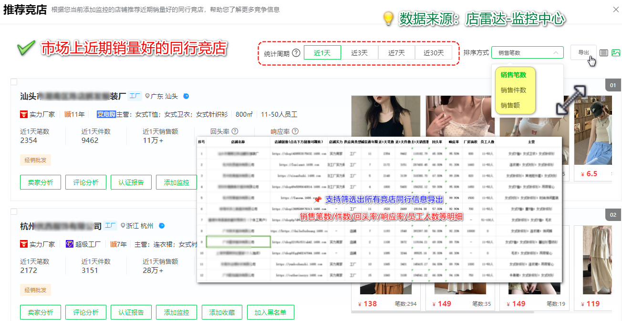The image size is (622, 321).
Task: Click 加入黑名单 on the Hangzhou store
Action: [270, 312]
